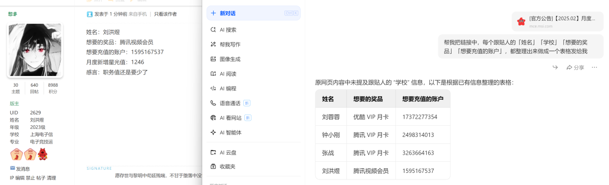Click the 300 medal badge
609x185 pixels.
pyautogui.click(x=30, y=155)
